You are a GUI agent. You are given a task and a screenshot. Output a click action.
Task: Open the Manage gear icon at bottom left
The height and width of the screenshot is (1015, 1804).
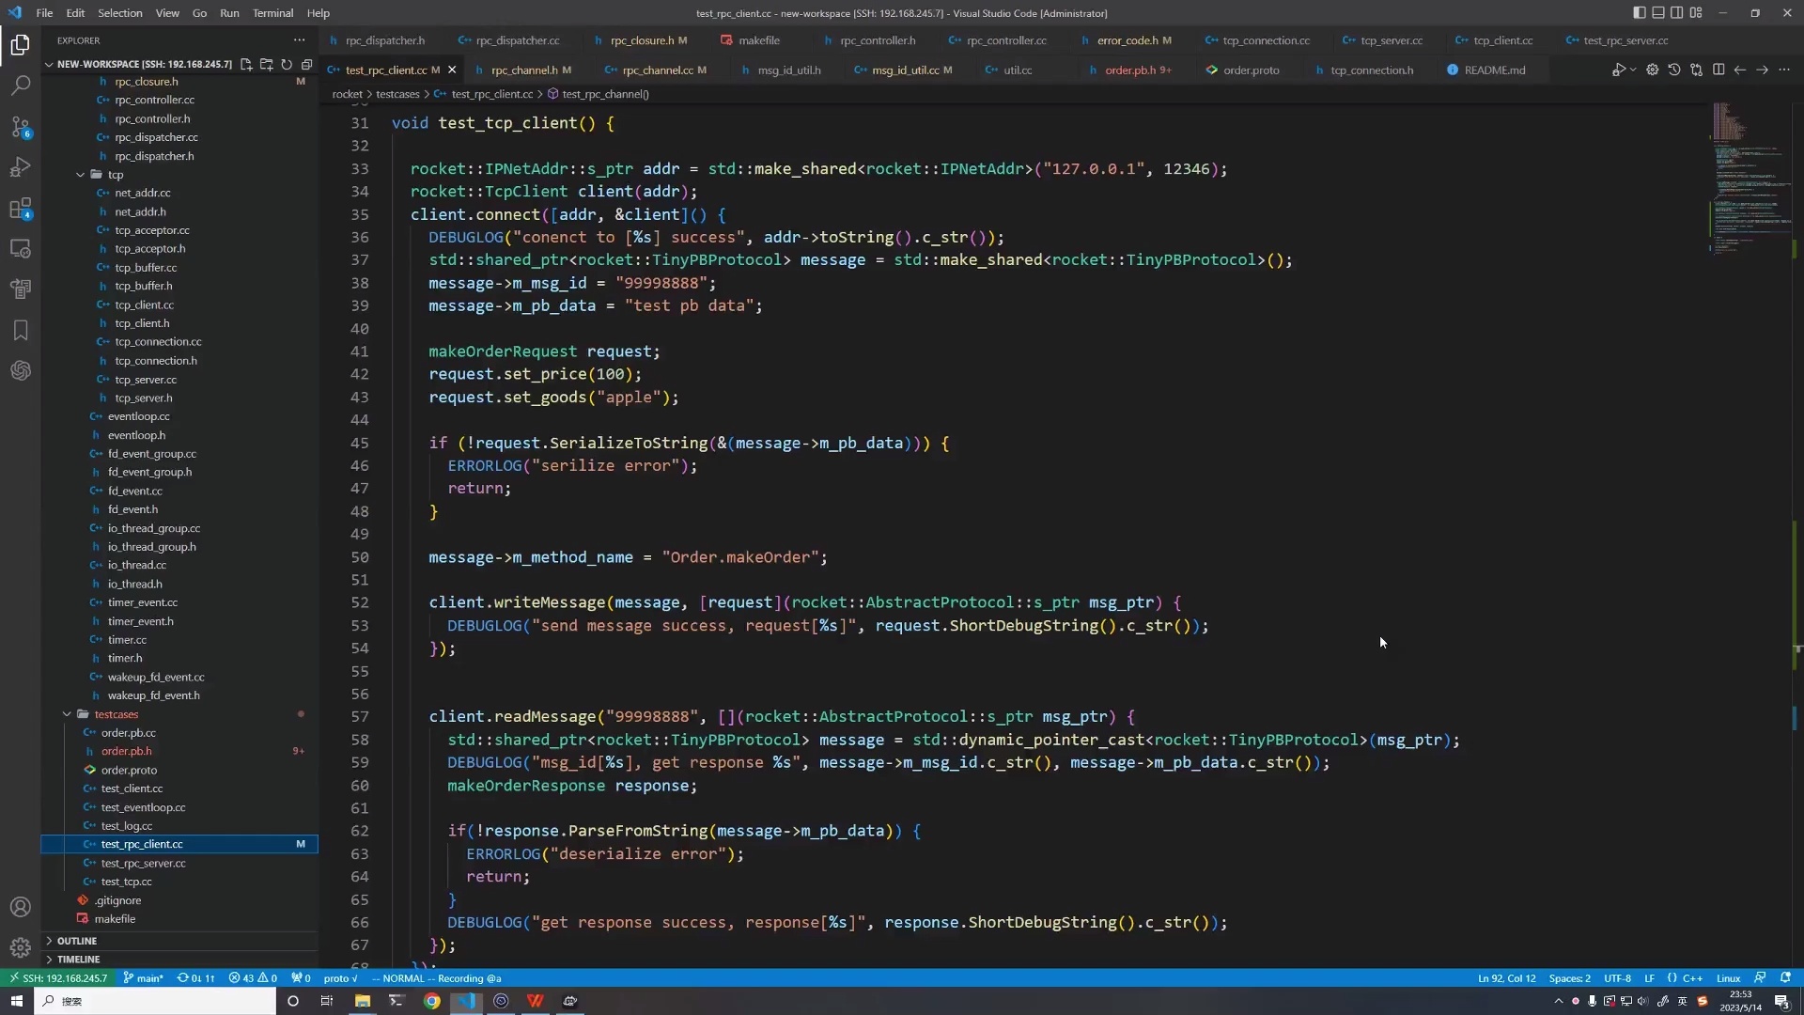[21, 947]
